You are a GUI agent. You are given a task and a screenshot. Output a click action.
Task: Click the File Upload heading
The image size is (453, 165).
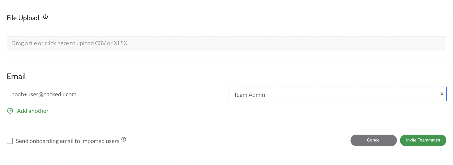(x=23, y=18)
